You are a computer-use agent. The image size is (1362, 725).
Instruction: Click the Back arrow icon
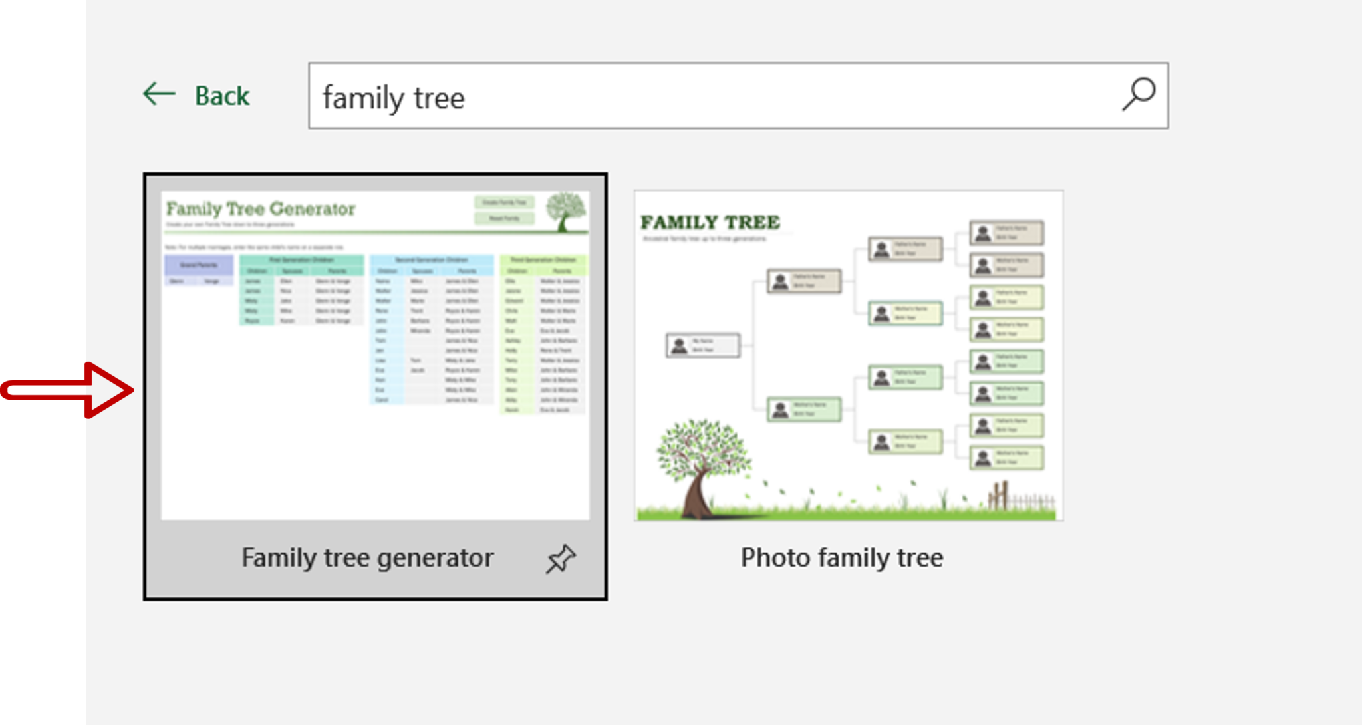pos(159,94)
